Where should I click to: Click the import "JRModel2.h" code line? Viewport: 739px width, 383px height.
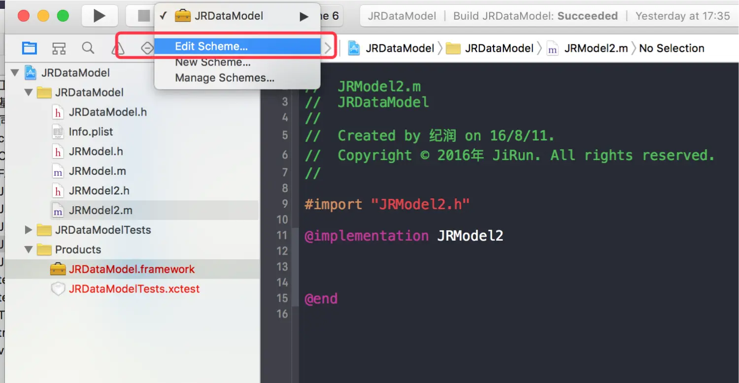pos(387,204)
